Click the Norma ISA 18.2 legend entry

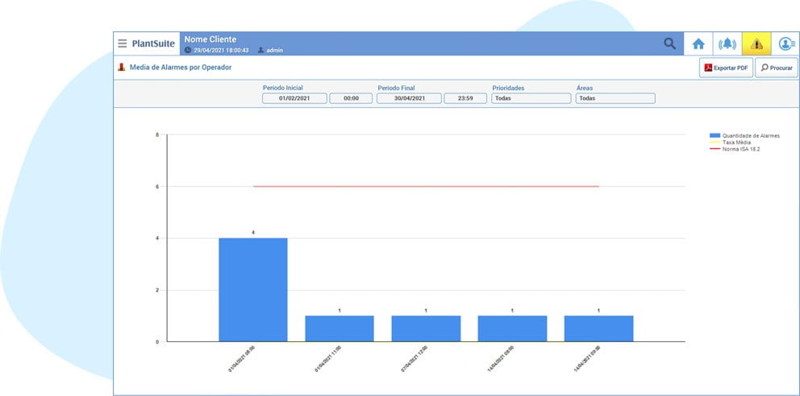[734, 149]
